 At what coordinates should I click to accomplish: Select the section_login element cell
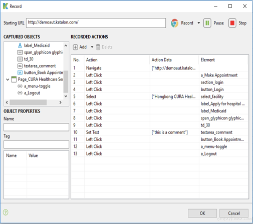(x=223, y=82)
